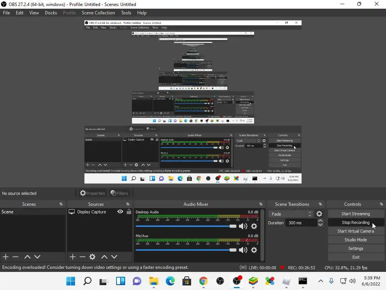Open the Fade transition dropdown
The height and width of the screenshot is (290, 386).
pyautogui.click(x=291, y=214)
